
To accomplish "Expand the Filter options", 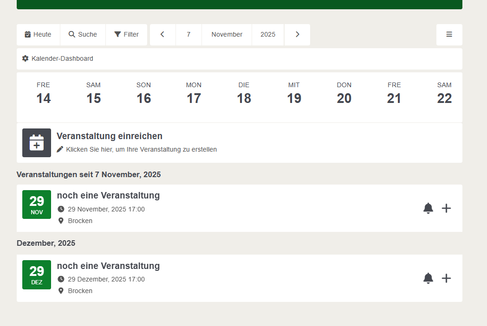I will point(126,34).
